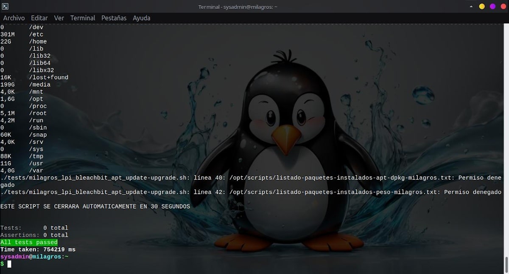
Task: Click the /sbin directory row
Action: tap(24, 127)
